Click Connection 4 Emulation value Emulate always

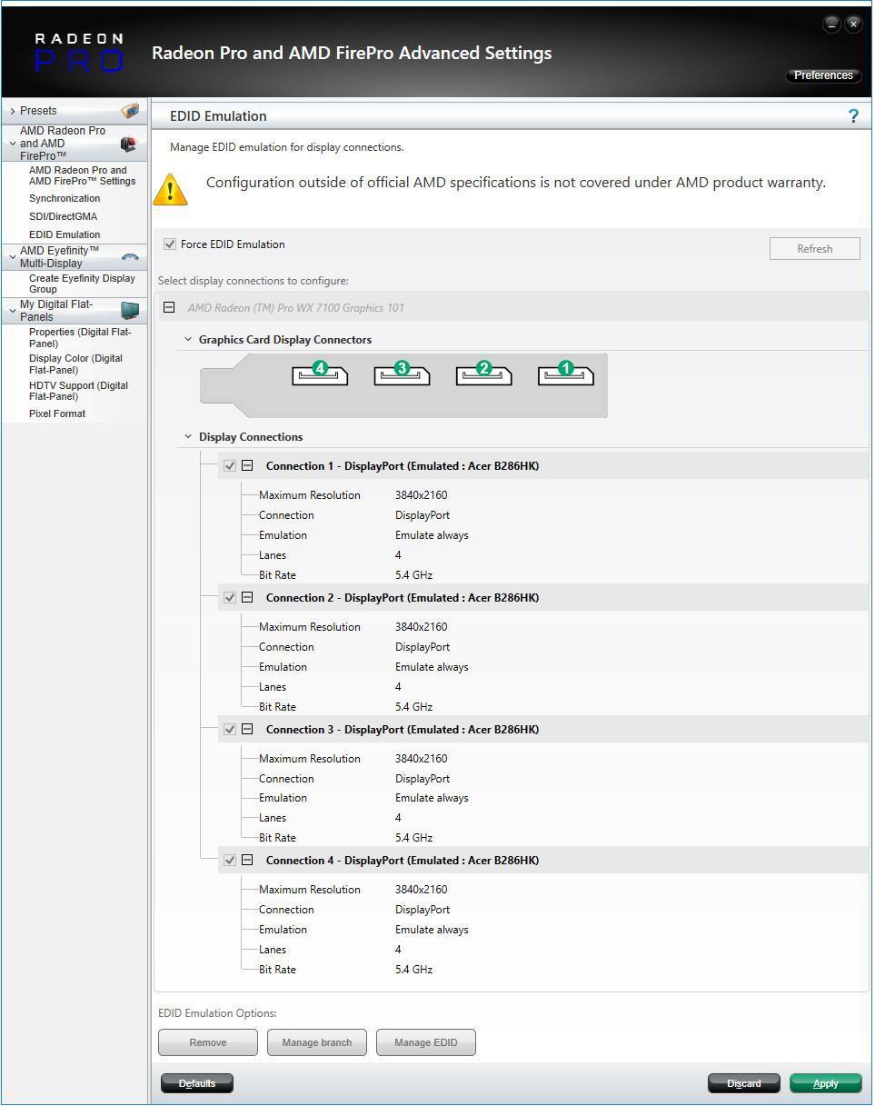coord(432,930)
